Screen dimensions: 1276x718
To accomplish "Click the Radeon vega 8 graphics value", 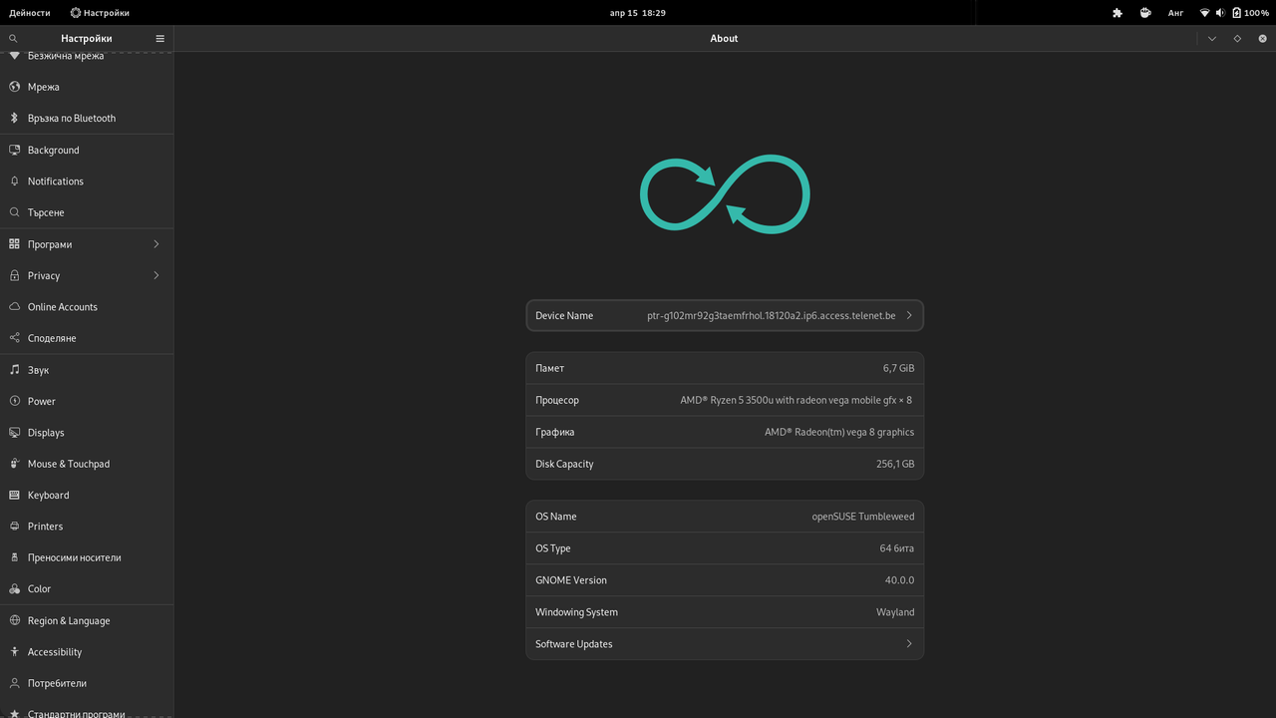I will 839,432.
